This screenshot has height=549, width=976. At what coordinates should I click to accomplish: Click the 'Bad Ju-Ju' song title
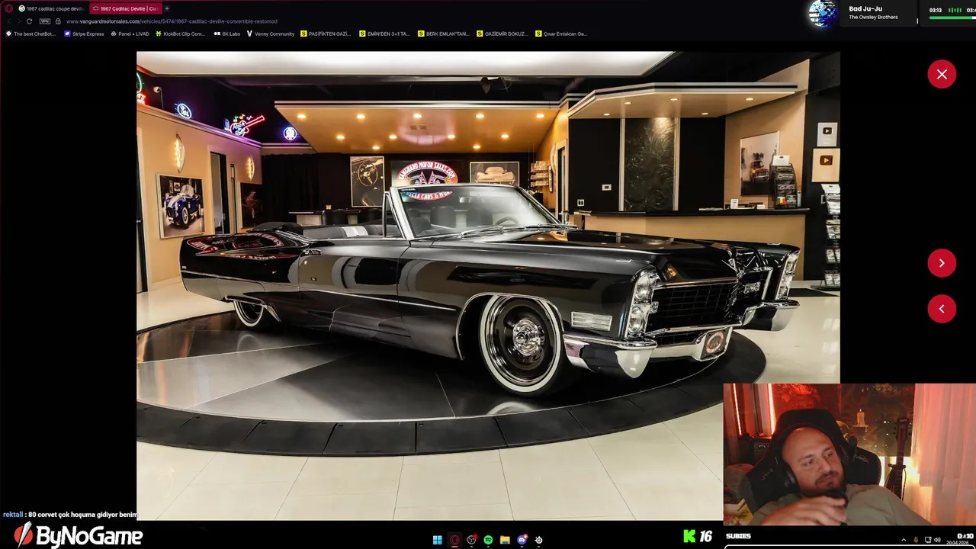tap(865, 9)
